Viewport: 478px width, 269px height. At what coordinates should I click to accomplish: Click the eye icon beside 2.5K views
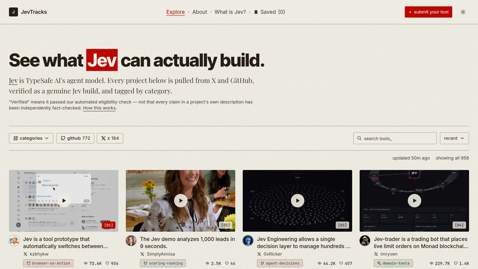coord(208,263)
